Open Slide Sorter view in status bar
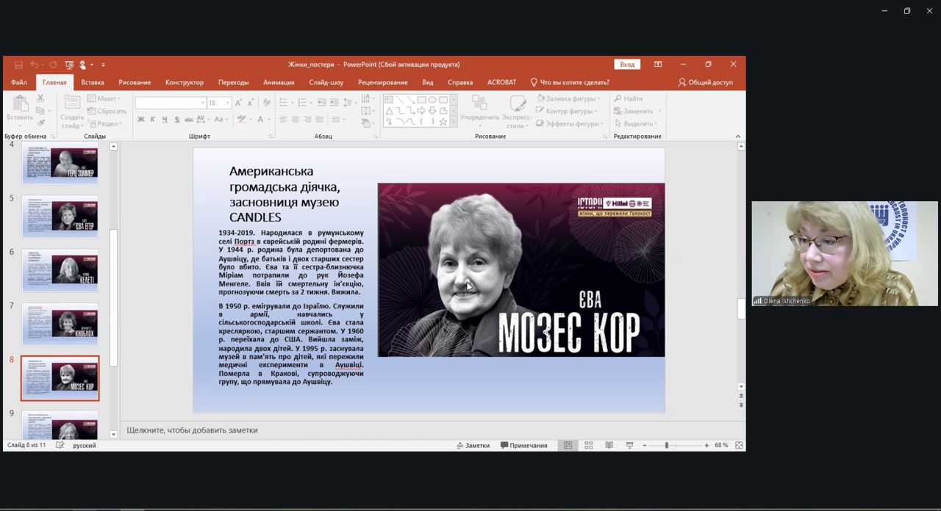This screenshot has height=511, width=941. pyautogui.click(x=588, y=445)
